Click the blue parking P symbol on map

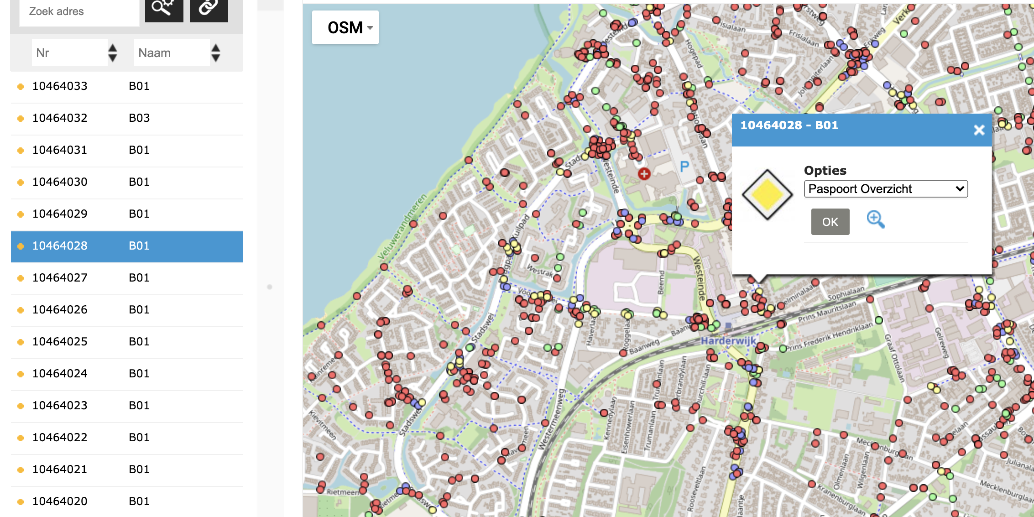click(x=684, y=167)
